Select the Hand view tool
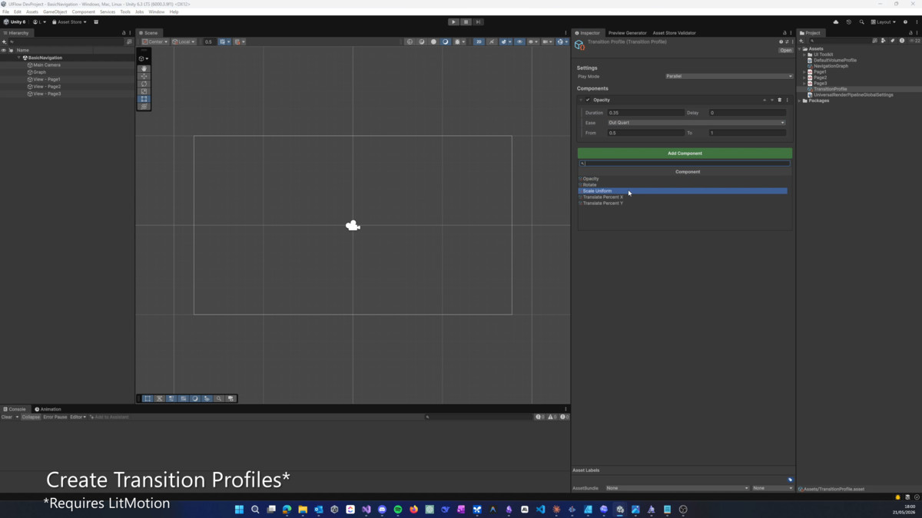The image size is (922, 518). (144, 68)
